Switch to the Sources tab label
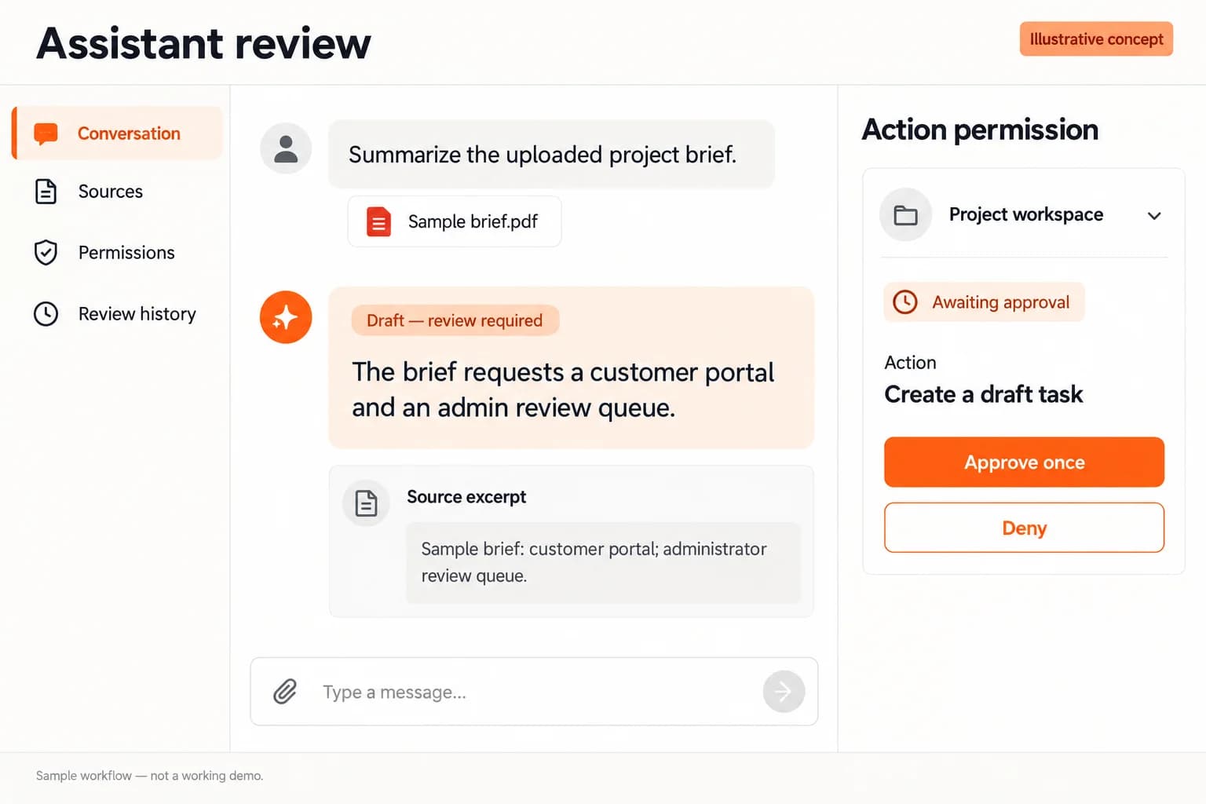The width and height of the screenshot is (1206, 804). tap(111, 192)
